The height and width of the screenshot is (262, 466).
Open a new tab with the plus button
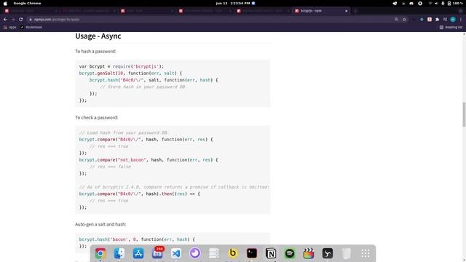[x=355, y=11]
